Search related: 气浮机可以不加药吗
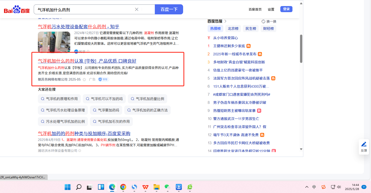371x193 pixels. (104, 99)
